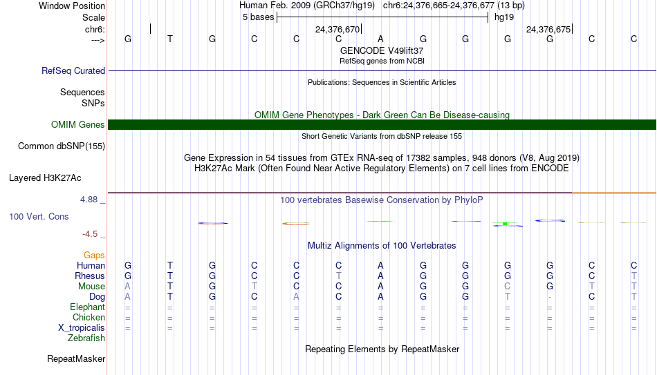Click the H3K27Ac Mark ENCODE track title
Image resolution: width=657 pixels, height=375 pixels.
click(382, 169)
